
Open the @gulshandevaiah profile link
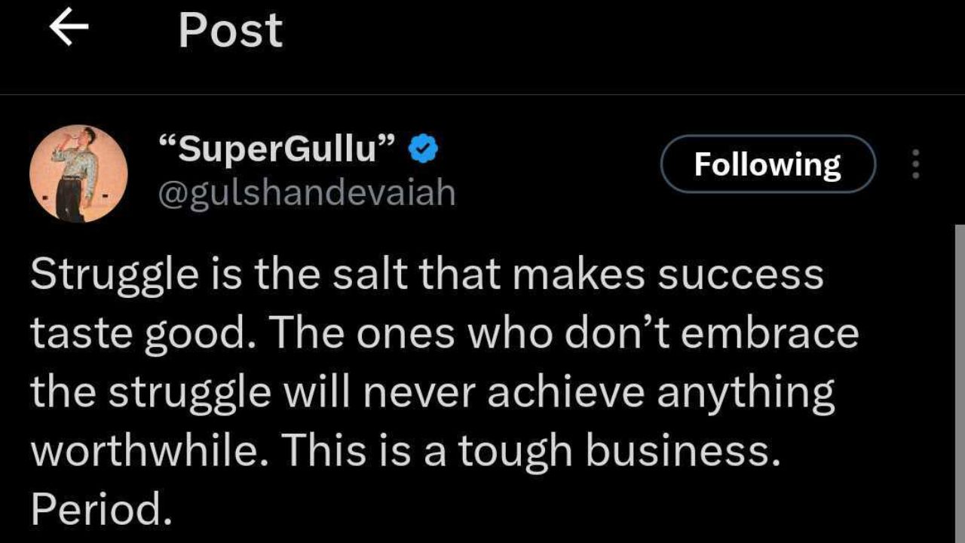[x=307, y=192]
